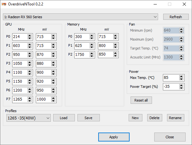Increase GPU P0 MHz with up arrow
Screen dimensions: 192x145
coord(29,35)
